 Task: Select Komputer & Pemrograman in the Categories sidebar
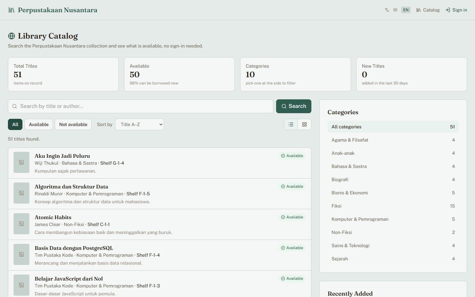[x=393, y=219]
